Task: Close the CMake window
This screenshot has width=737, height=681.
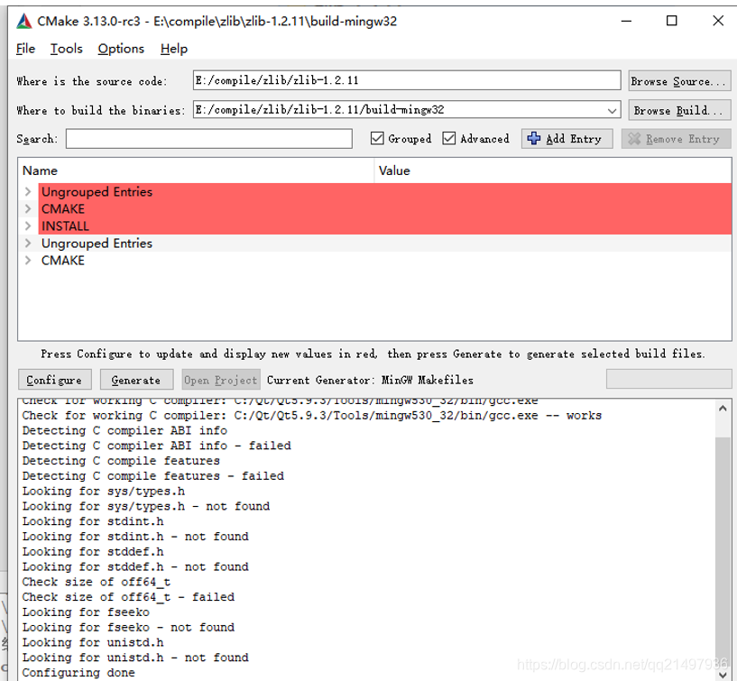Action: pyautogui.click(x=718, y=21)
